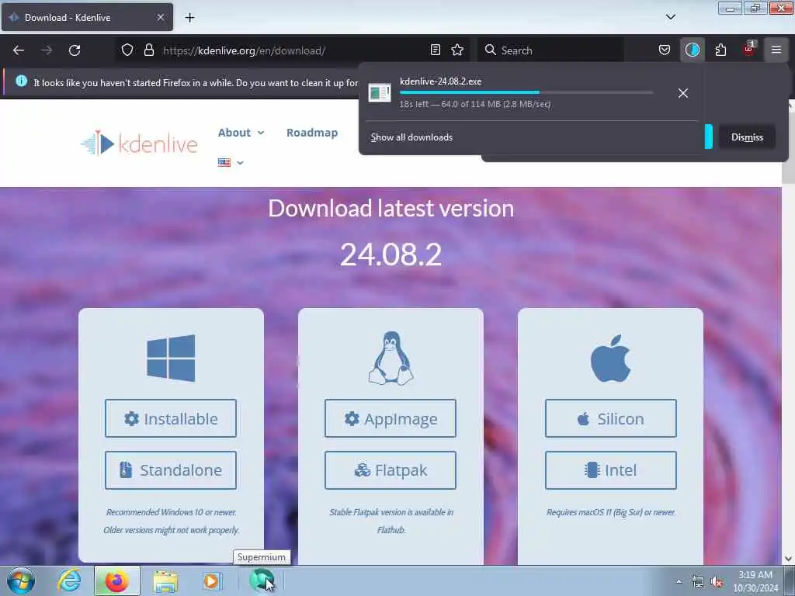The width and height of the screenshot is (795, 596).
Task: Click the Search field
Action: click(552, 50)
